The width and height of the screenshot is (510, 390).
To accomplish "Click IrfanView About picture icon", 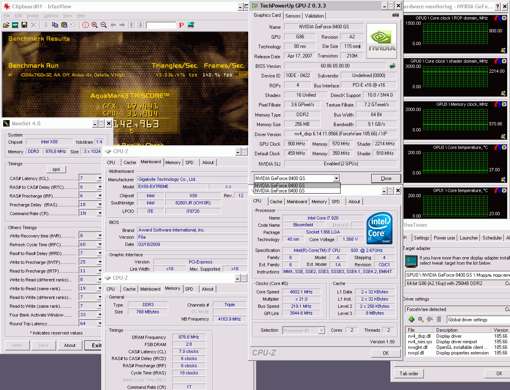I will click(x=191, y=25).
